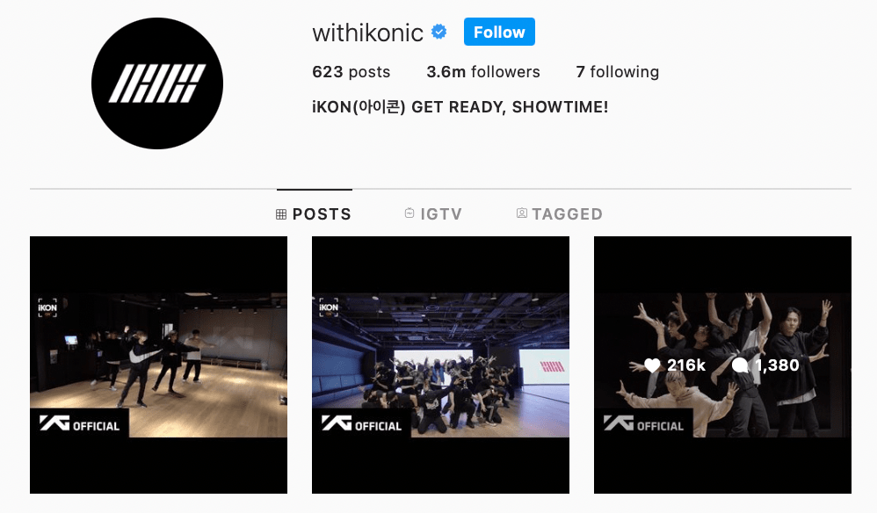This screenshot has height=513, width=877.
Task: Click the blue verified badge
Action: coord(439,33)
